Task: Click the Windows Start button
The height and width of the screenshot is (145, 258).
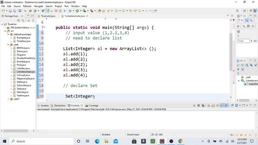Action: tap(4, 141)
